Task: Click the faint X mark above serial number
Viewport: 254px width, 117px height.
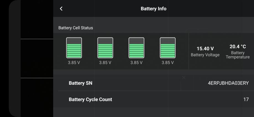Action: point(184,78)
